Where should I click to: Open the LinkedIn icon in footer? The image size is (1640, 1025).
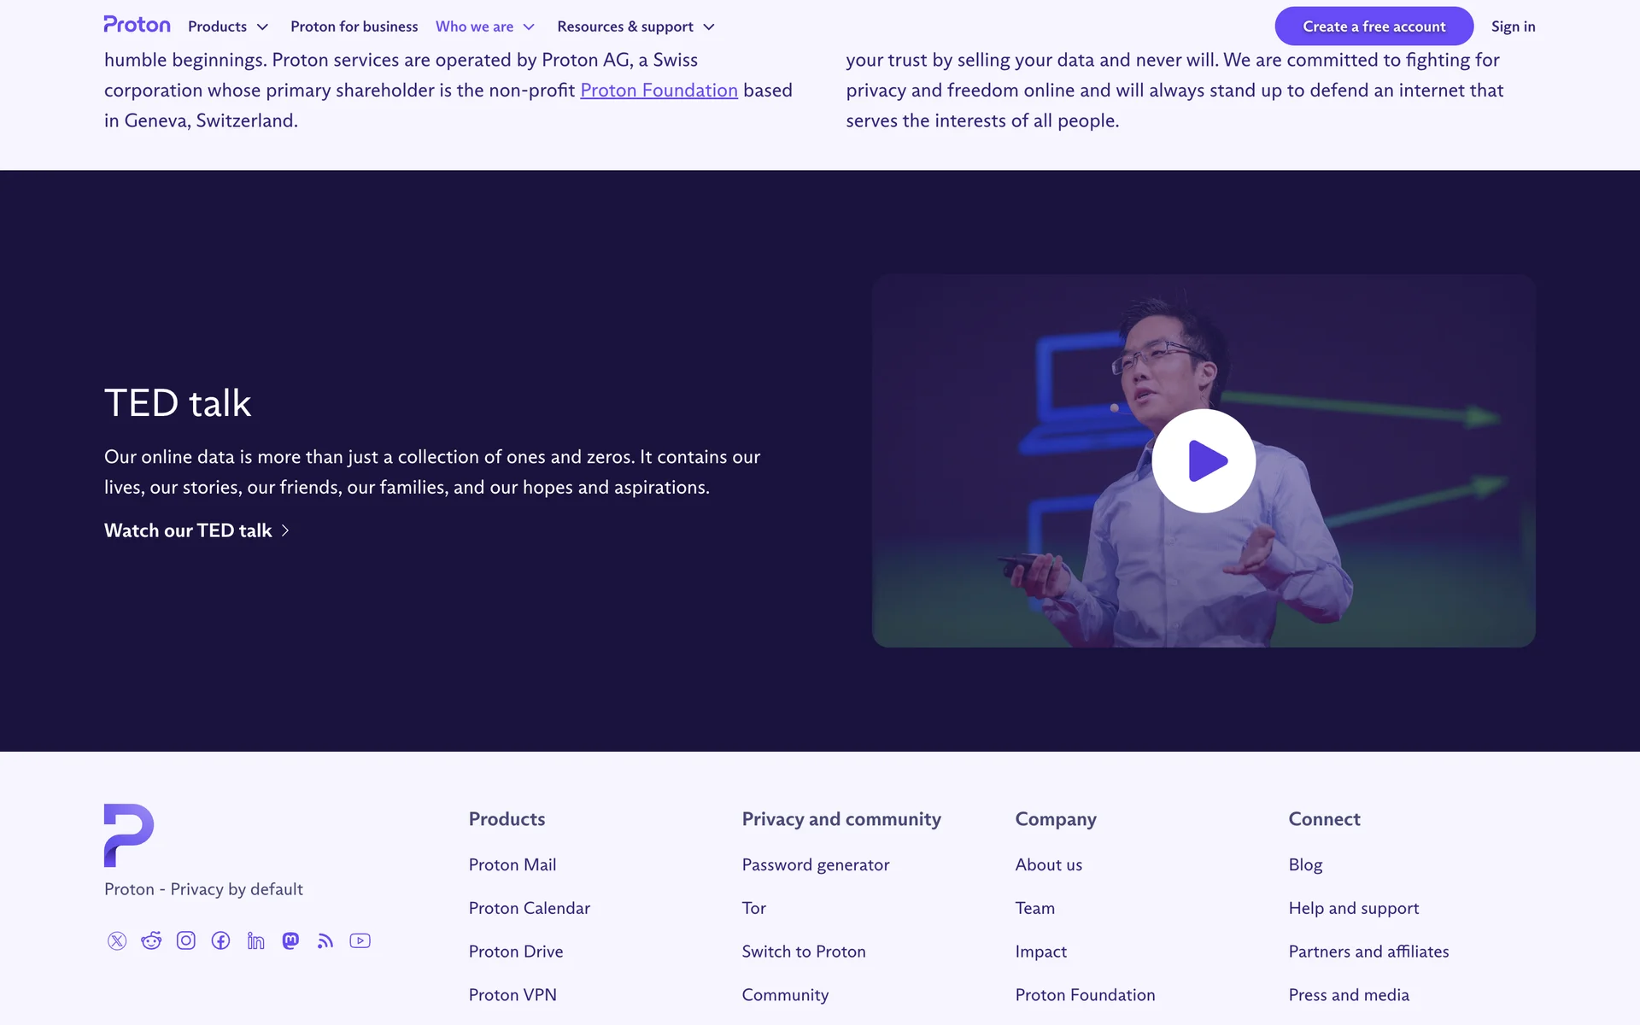click(255, 940)
